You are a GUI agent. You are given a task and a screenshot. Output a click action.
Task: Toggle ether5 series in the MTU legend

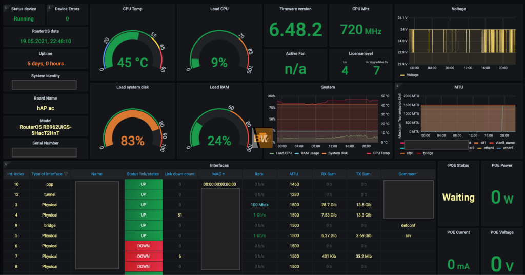pyautogui.click(x=504, y=148)
